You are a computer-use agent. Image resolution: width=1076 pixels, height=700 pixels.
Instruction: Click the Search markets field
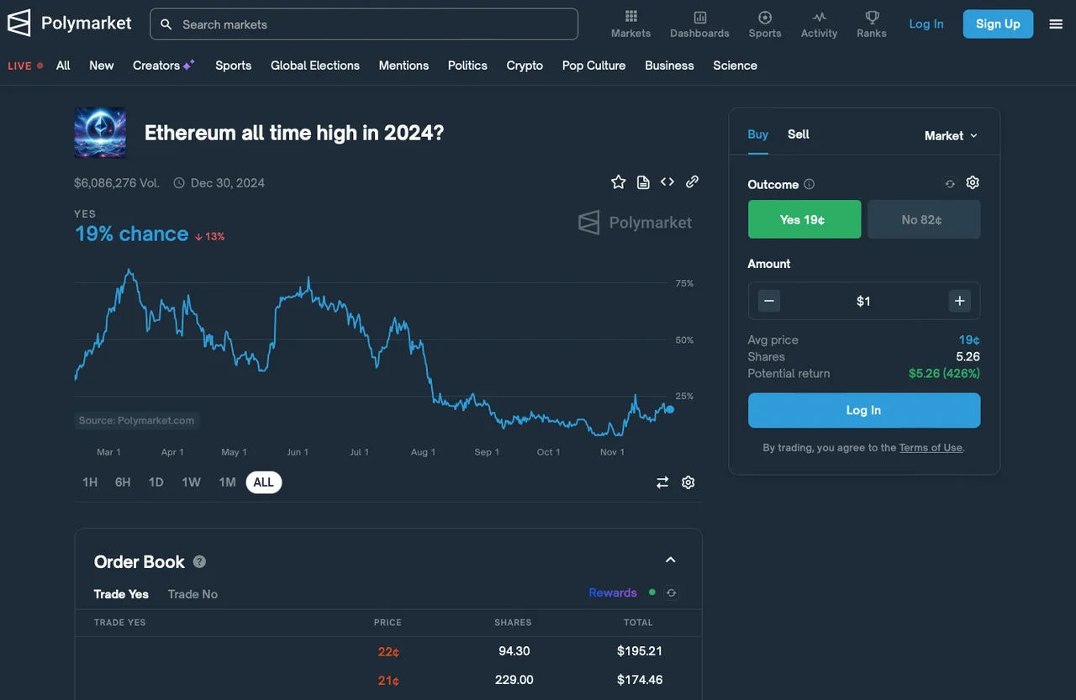[x=364, y=24]
